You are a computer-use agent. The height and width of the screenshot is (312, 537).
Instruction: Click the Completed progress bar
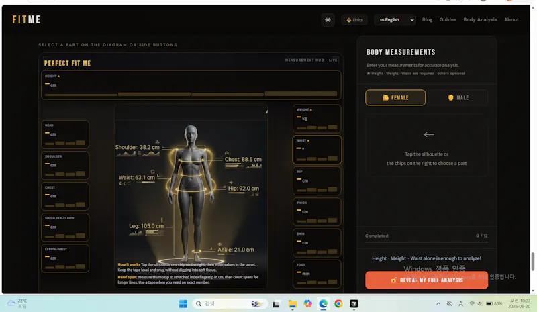(x=426, y=242)
